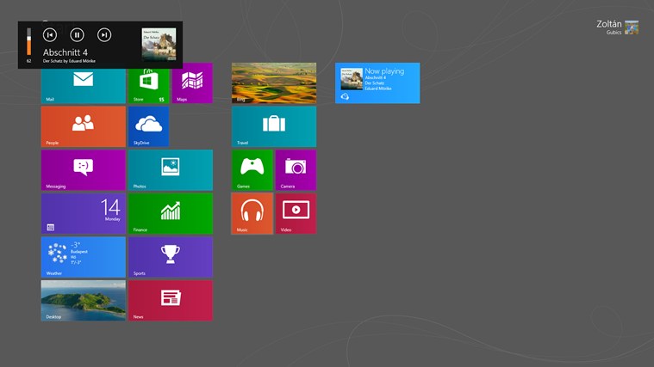Pause the playing track

tap(77, 35)
